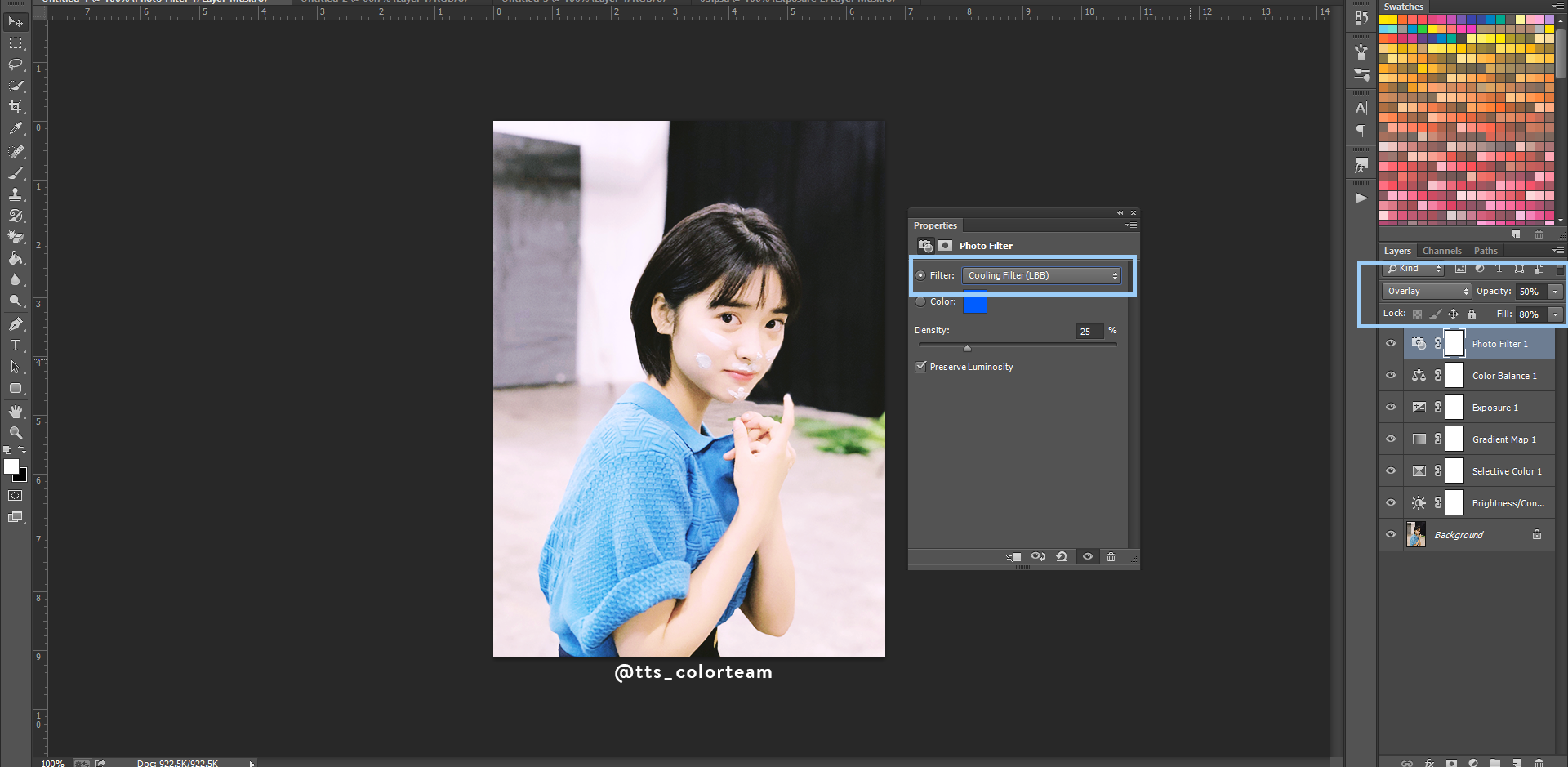1568x767 pixels.
Task: Toggle adjustment visibility eye in Properties panel
Action: (x=1088, y=556)
